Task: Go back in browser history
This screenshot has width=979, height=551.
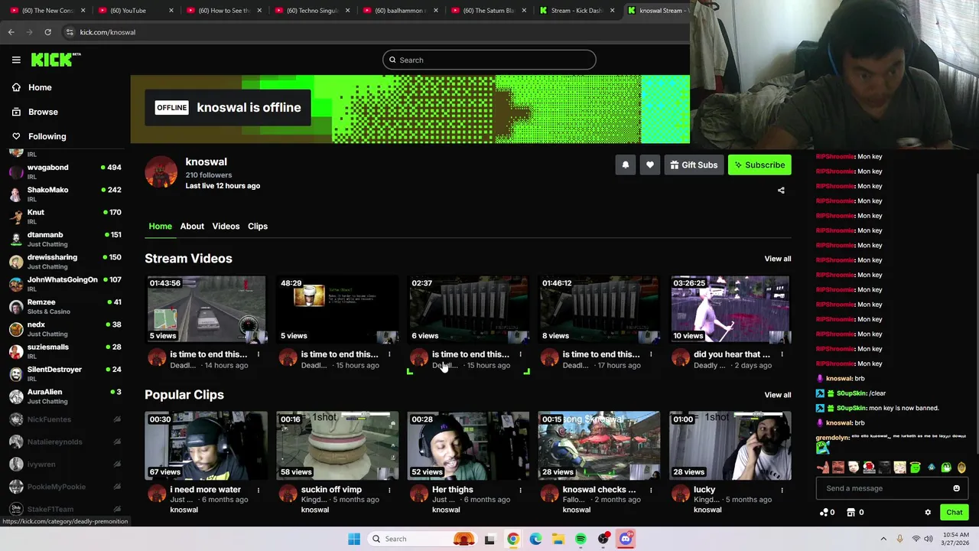Action: coord(11,32)
